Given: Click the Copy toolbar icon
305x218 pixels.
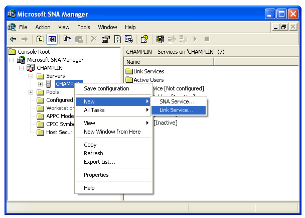Looking at the screenshot, I should tap(67, 39).
